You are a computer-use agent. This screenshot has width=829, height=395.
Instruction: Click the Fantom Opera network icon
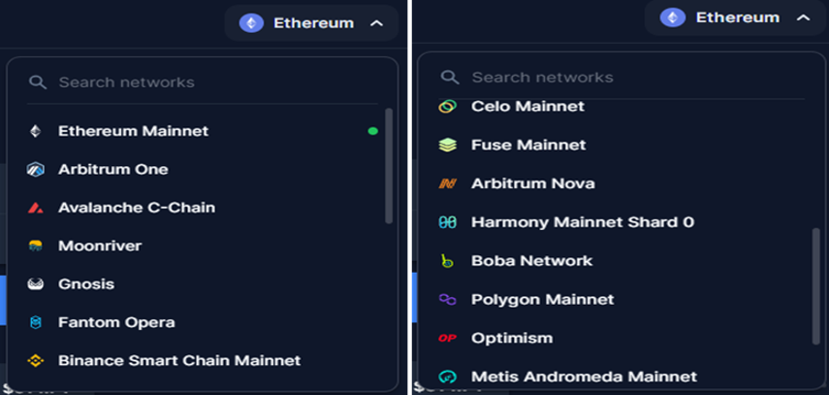[x=36, y=322]
